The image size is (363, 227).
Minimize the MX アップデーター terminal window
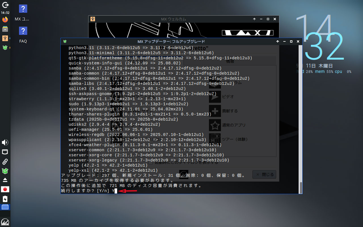tap(284, 41)
